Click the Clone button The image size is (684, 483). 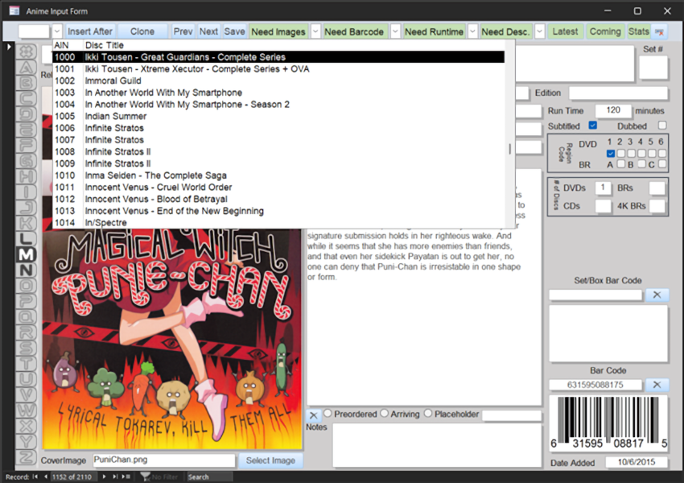[x=142, y=32]
